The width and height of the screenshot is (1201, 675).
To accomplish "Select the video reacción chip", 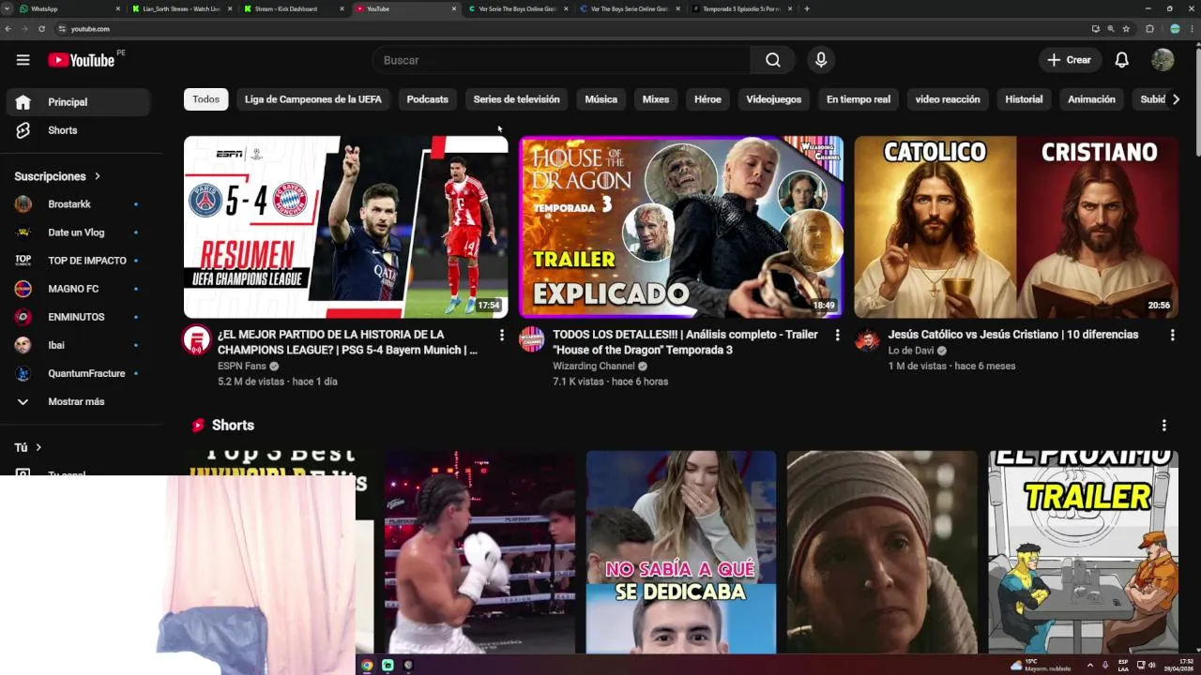I will click(x=948, y=99).
